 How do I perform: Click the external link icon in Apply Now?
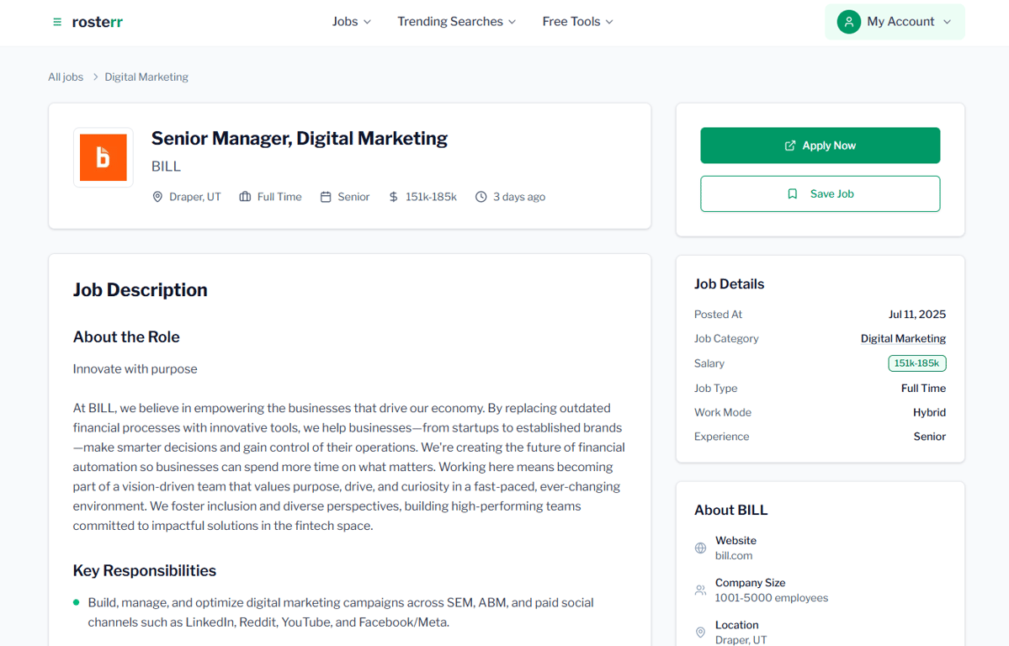(x=789, y=146)
